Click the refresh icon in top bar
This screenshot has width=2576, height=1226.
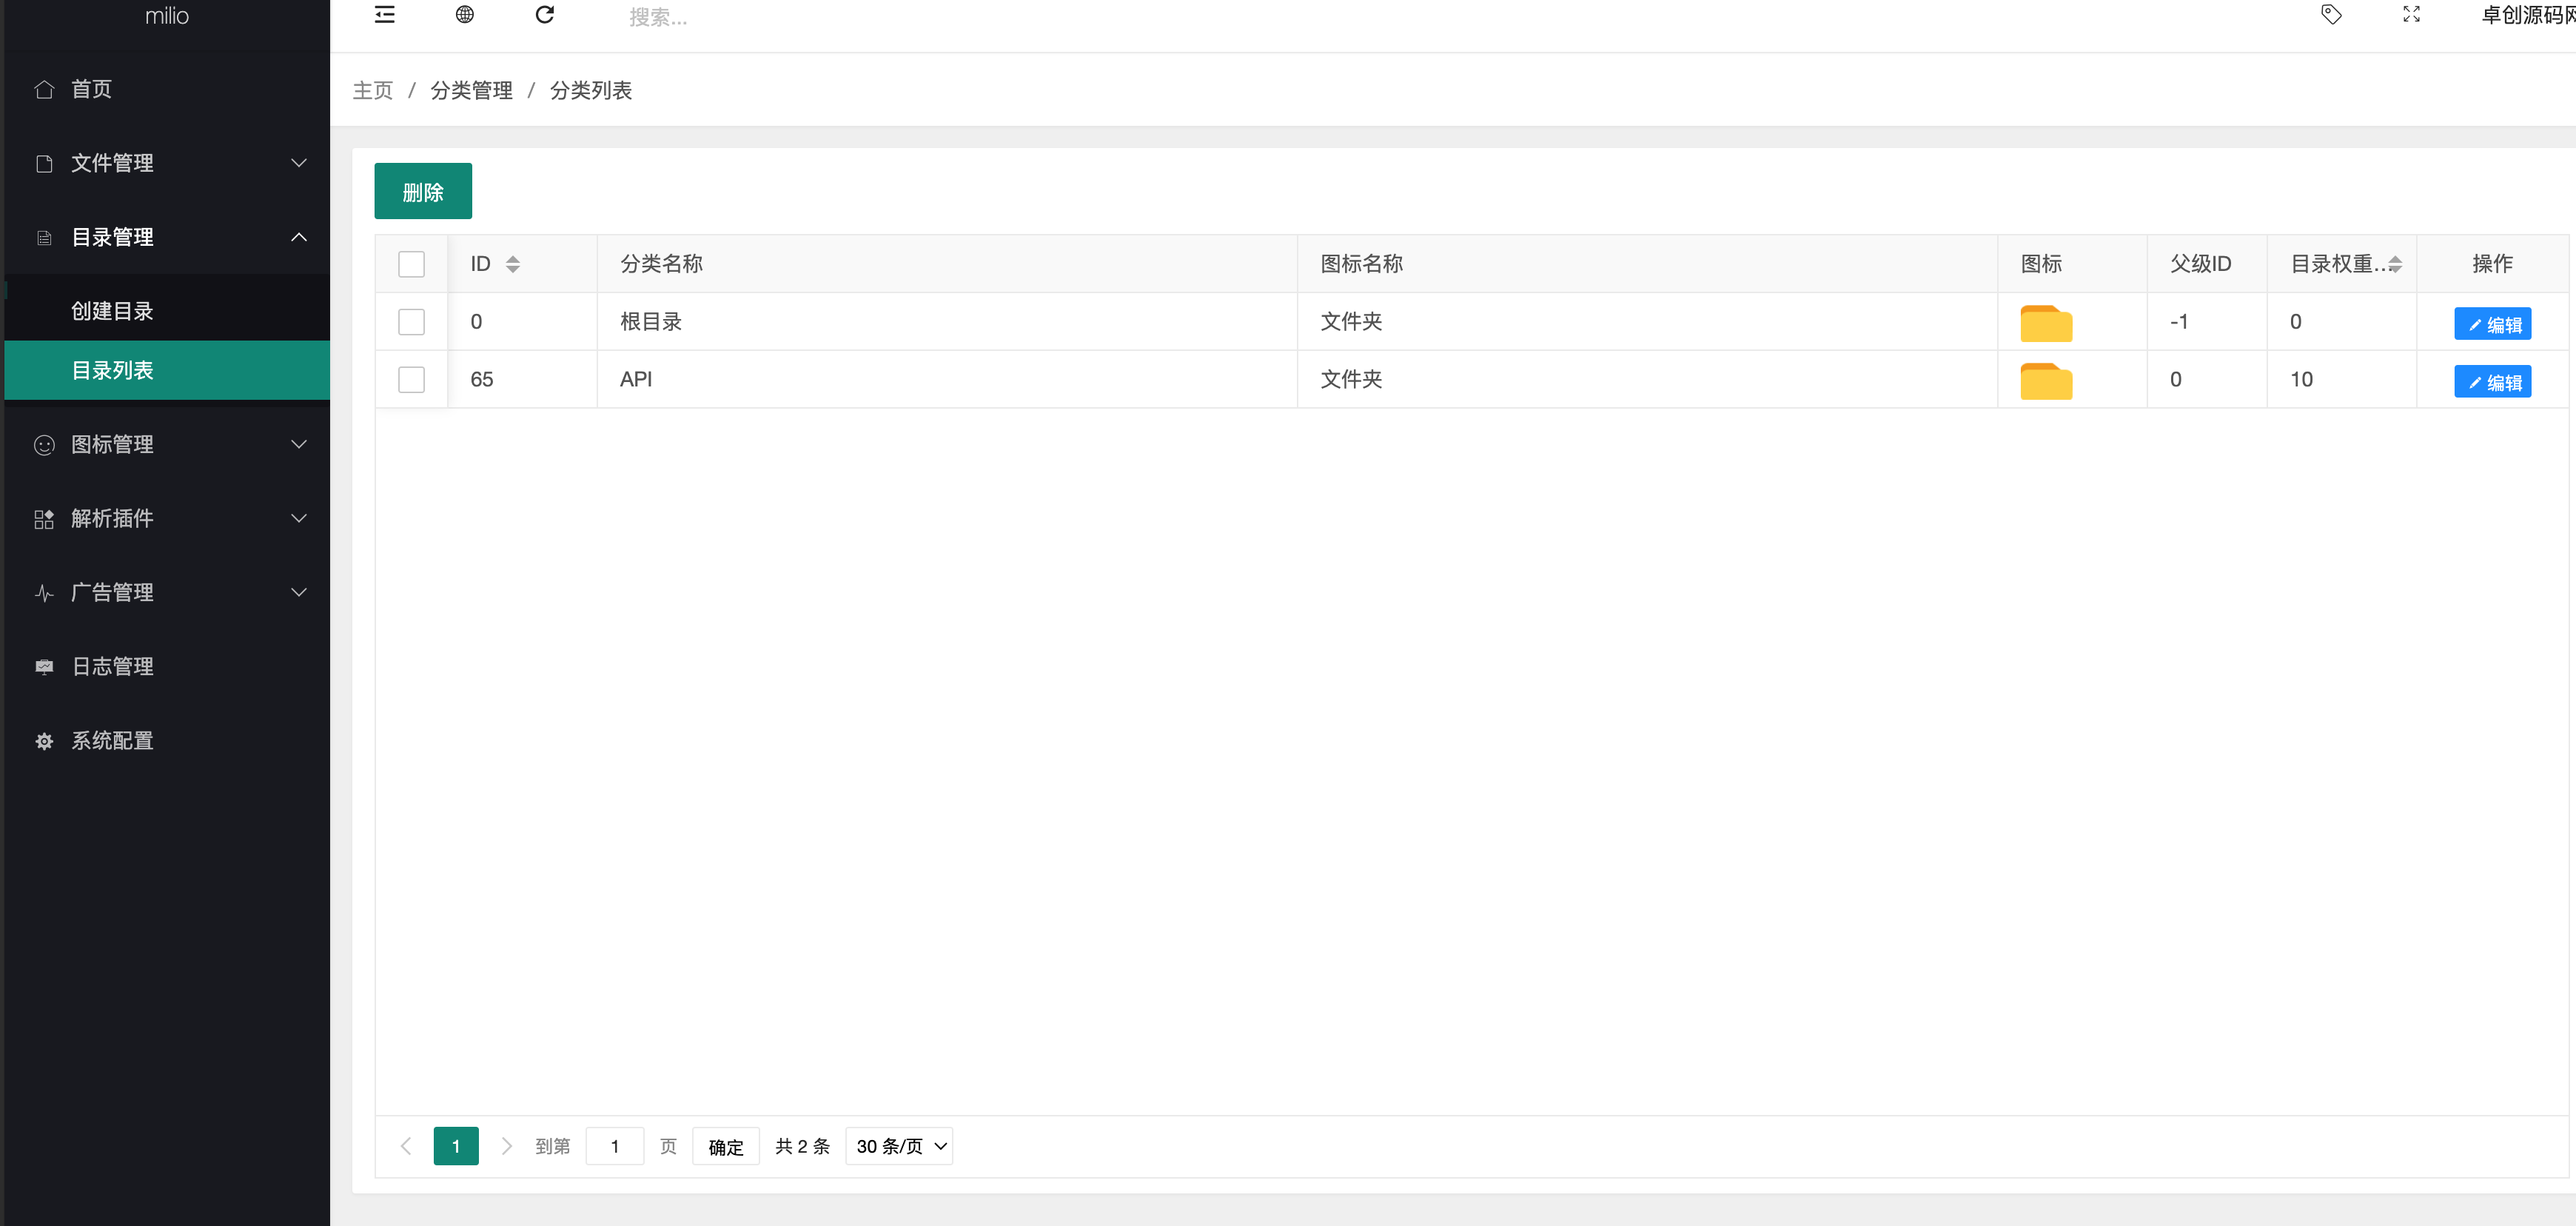tap(545, 15)
